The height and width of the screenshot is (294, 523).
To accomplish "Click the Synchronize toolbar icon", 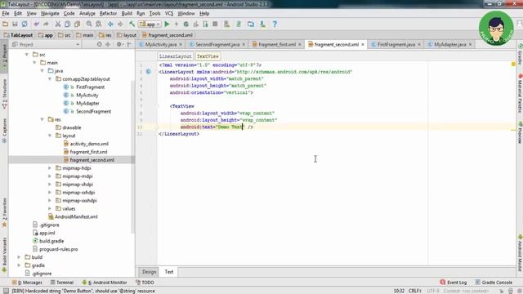I will (25, 24).
